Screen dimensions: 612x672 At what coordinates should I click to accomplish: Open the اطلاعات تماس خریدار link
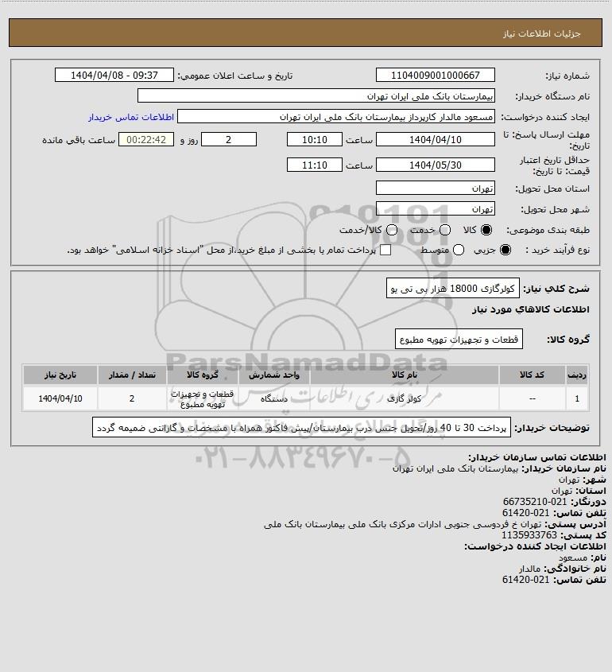pos(131,117)
